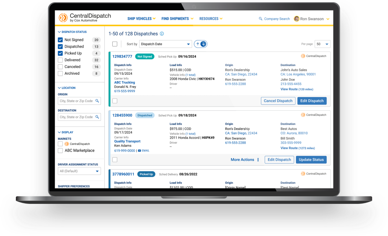Viewport: 388px width, 236px height.
Task: Click the Update Status button
Action: [311, 160]
